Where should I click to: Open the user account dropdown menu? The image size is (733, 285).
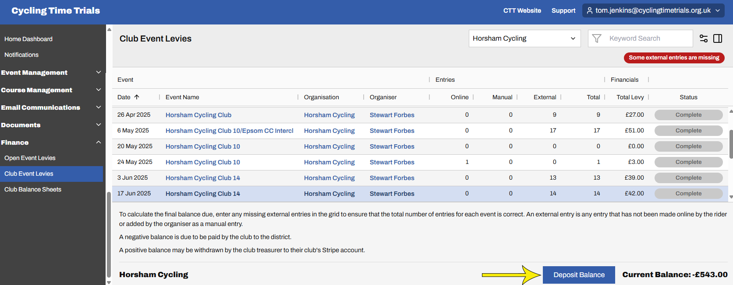point(718,10)
